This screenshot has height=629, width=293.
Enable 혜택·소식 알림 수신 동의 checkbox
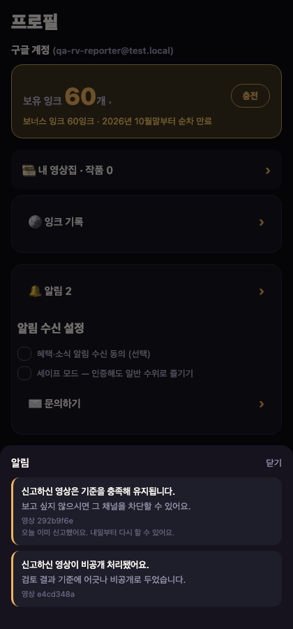24,354
